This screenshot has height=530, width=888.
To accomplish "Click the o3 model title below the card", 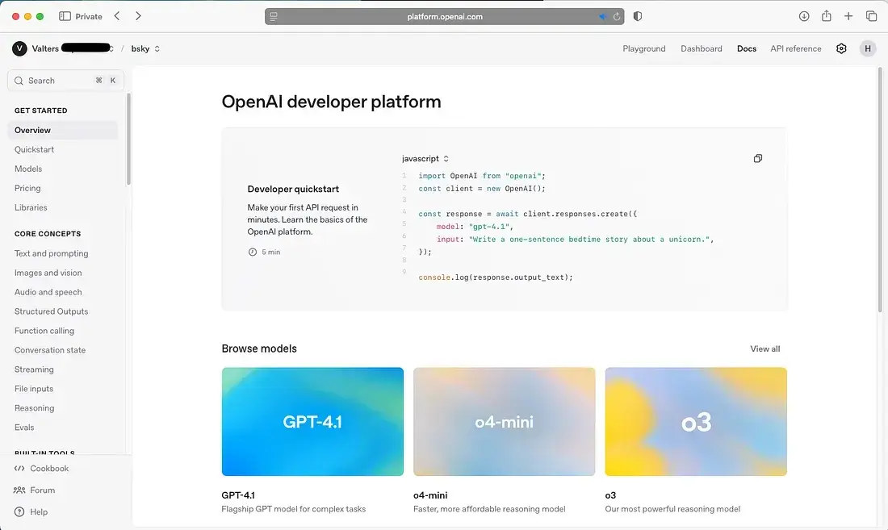I will [x=610, y=495].
